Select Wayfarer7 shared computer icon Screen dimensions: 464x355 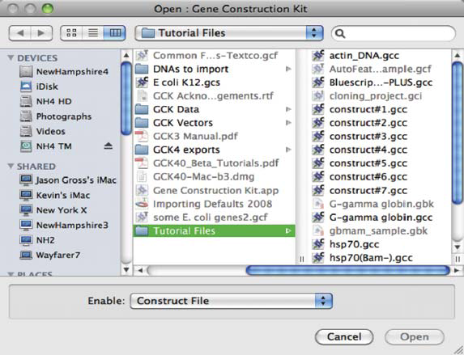coord(26,255)
